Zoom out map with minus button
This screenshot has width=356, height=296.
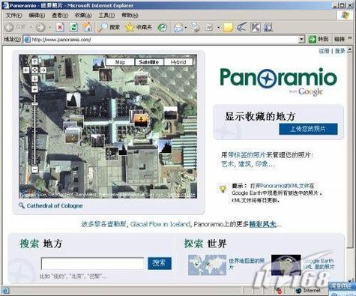[x=34, y=170]
